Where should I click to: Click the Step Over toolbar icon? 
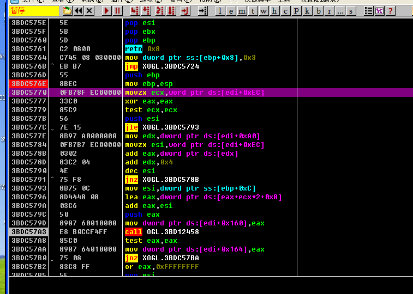146,11
